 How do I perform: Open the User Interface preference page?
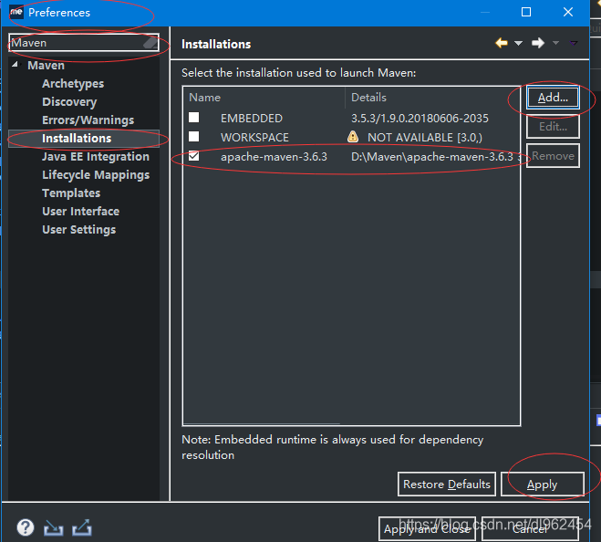tap(81, 212)
